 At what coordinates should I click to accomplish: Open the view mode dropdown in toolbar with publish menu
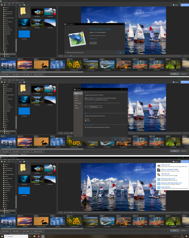[x=25, y=162]
